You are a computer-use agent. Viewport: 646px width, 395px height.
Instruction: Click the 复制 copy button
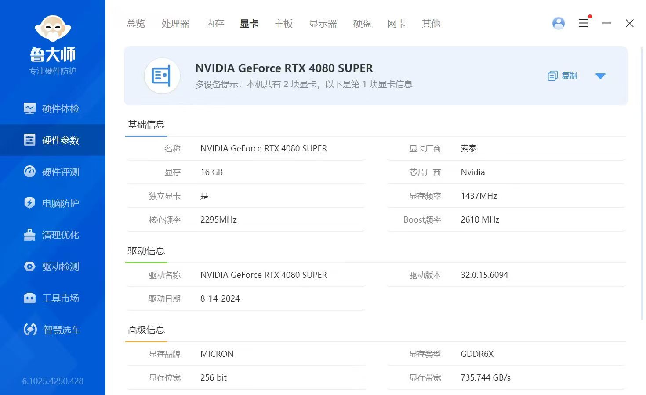(563, 76)
